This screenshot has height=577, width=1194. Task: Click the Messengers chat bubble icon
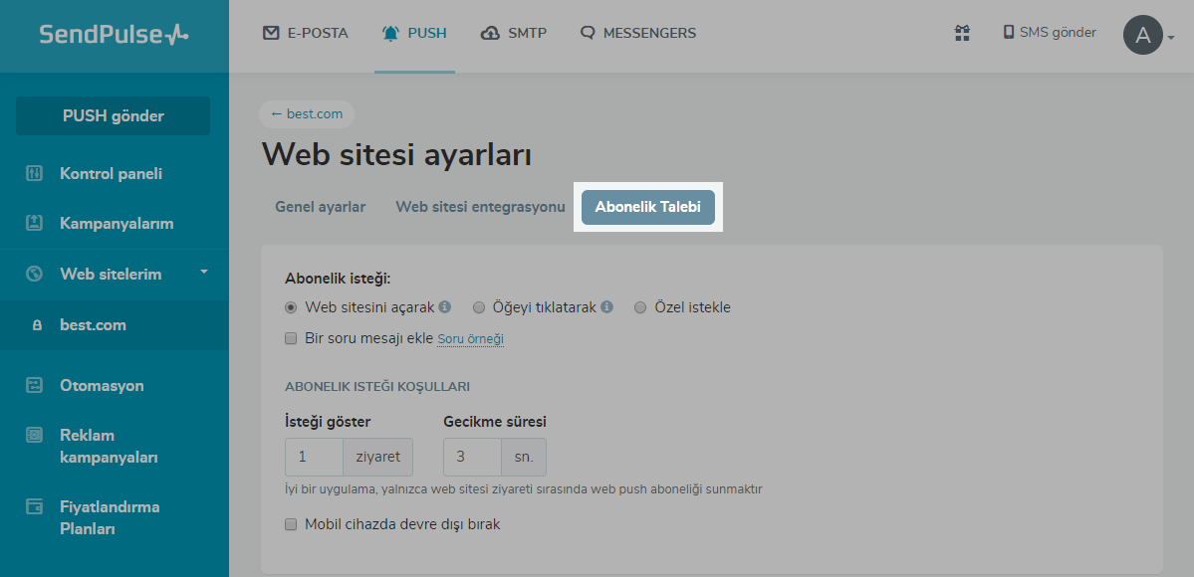click(588, 34)
